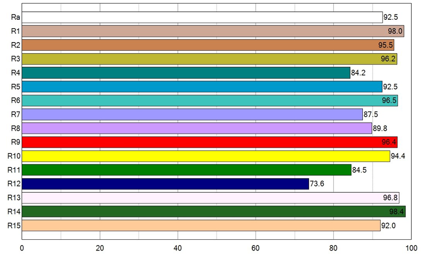Click the R10 axis label

(x=14, y=156)
